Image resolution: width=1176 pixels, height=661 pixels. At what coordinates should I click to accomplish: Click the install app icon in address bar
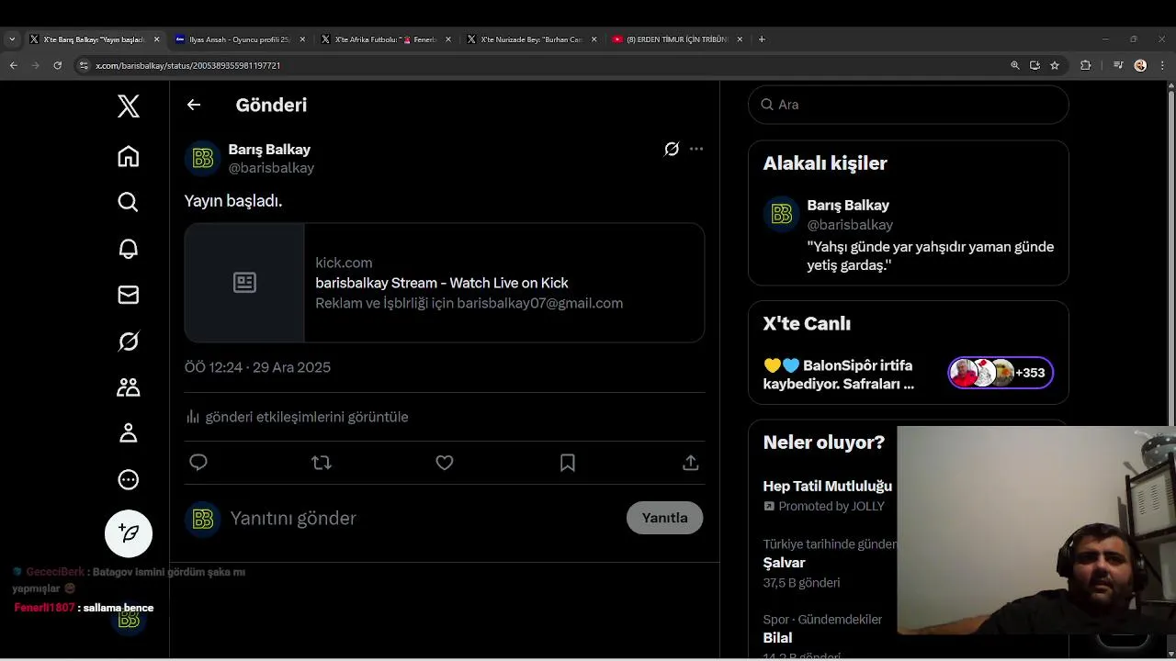(1035, 65)
